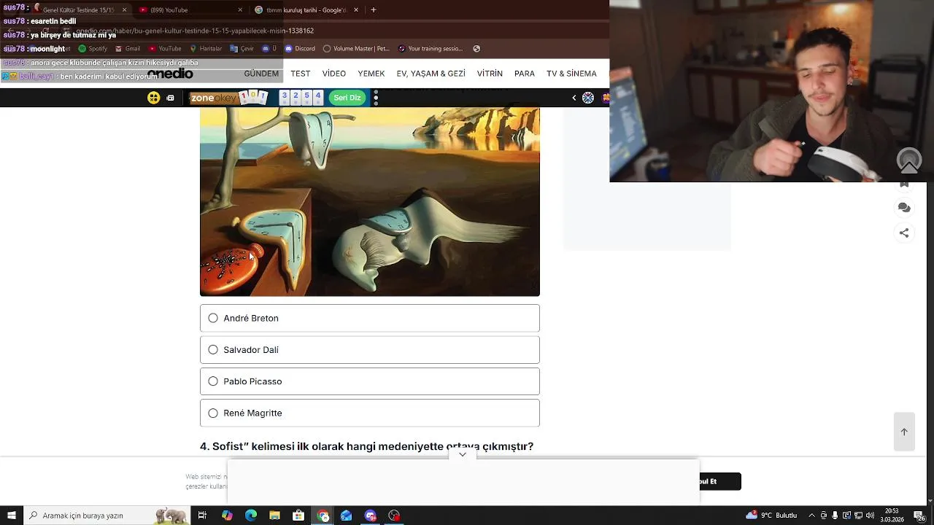Image resolution: width=934 pixels, height=525 pixels.
Task: Switch to the (899) YouTube browser tab
Action: click(x=190, y=10)
